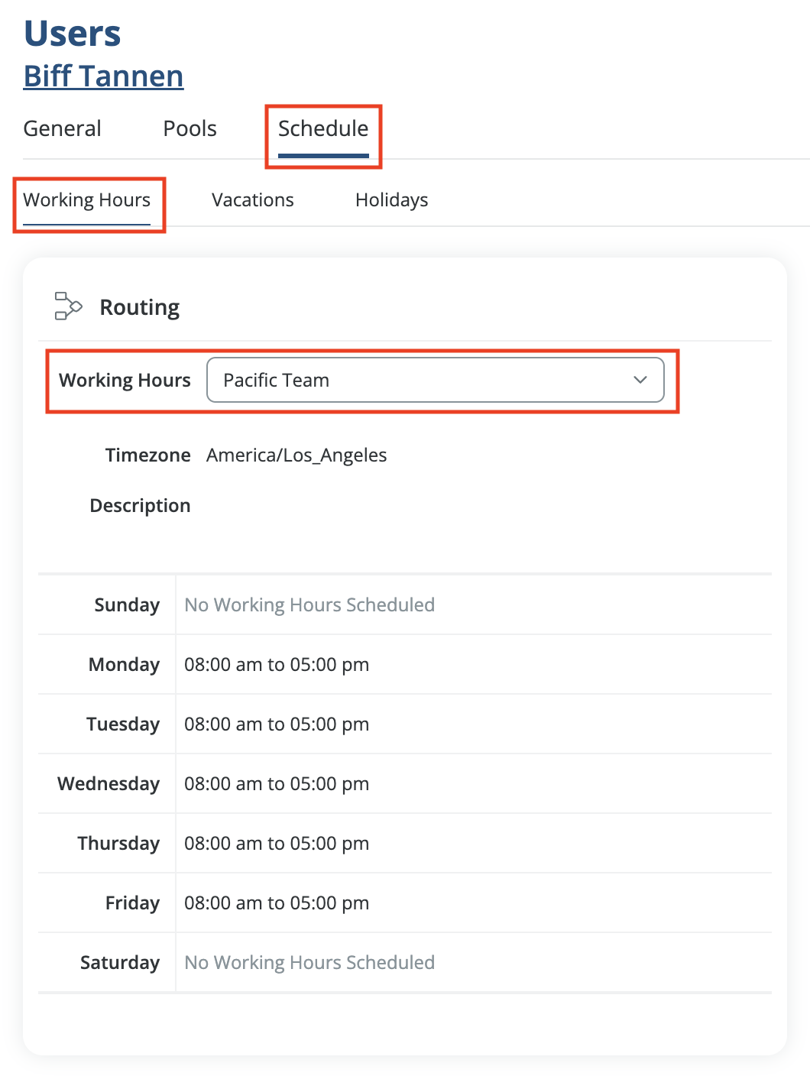Select the Schedule tab
The height and width of the screenshot is (1076, 810).
(323, 128)
